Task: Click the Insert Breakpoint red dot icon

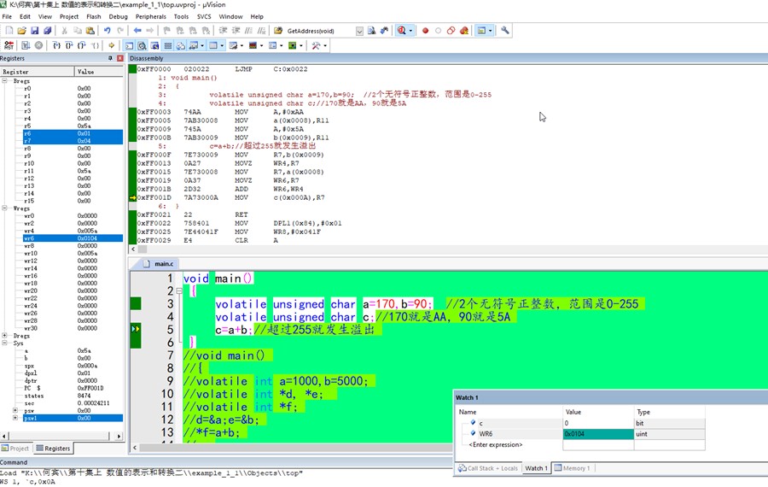Action: coord(425,31)
